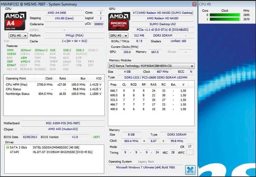This screenshot has height=177, width=256.
Task: Close the System Summary window
Action: coord(194,4)
